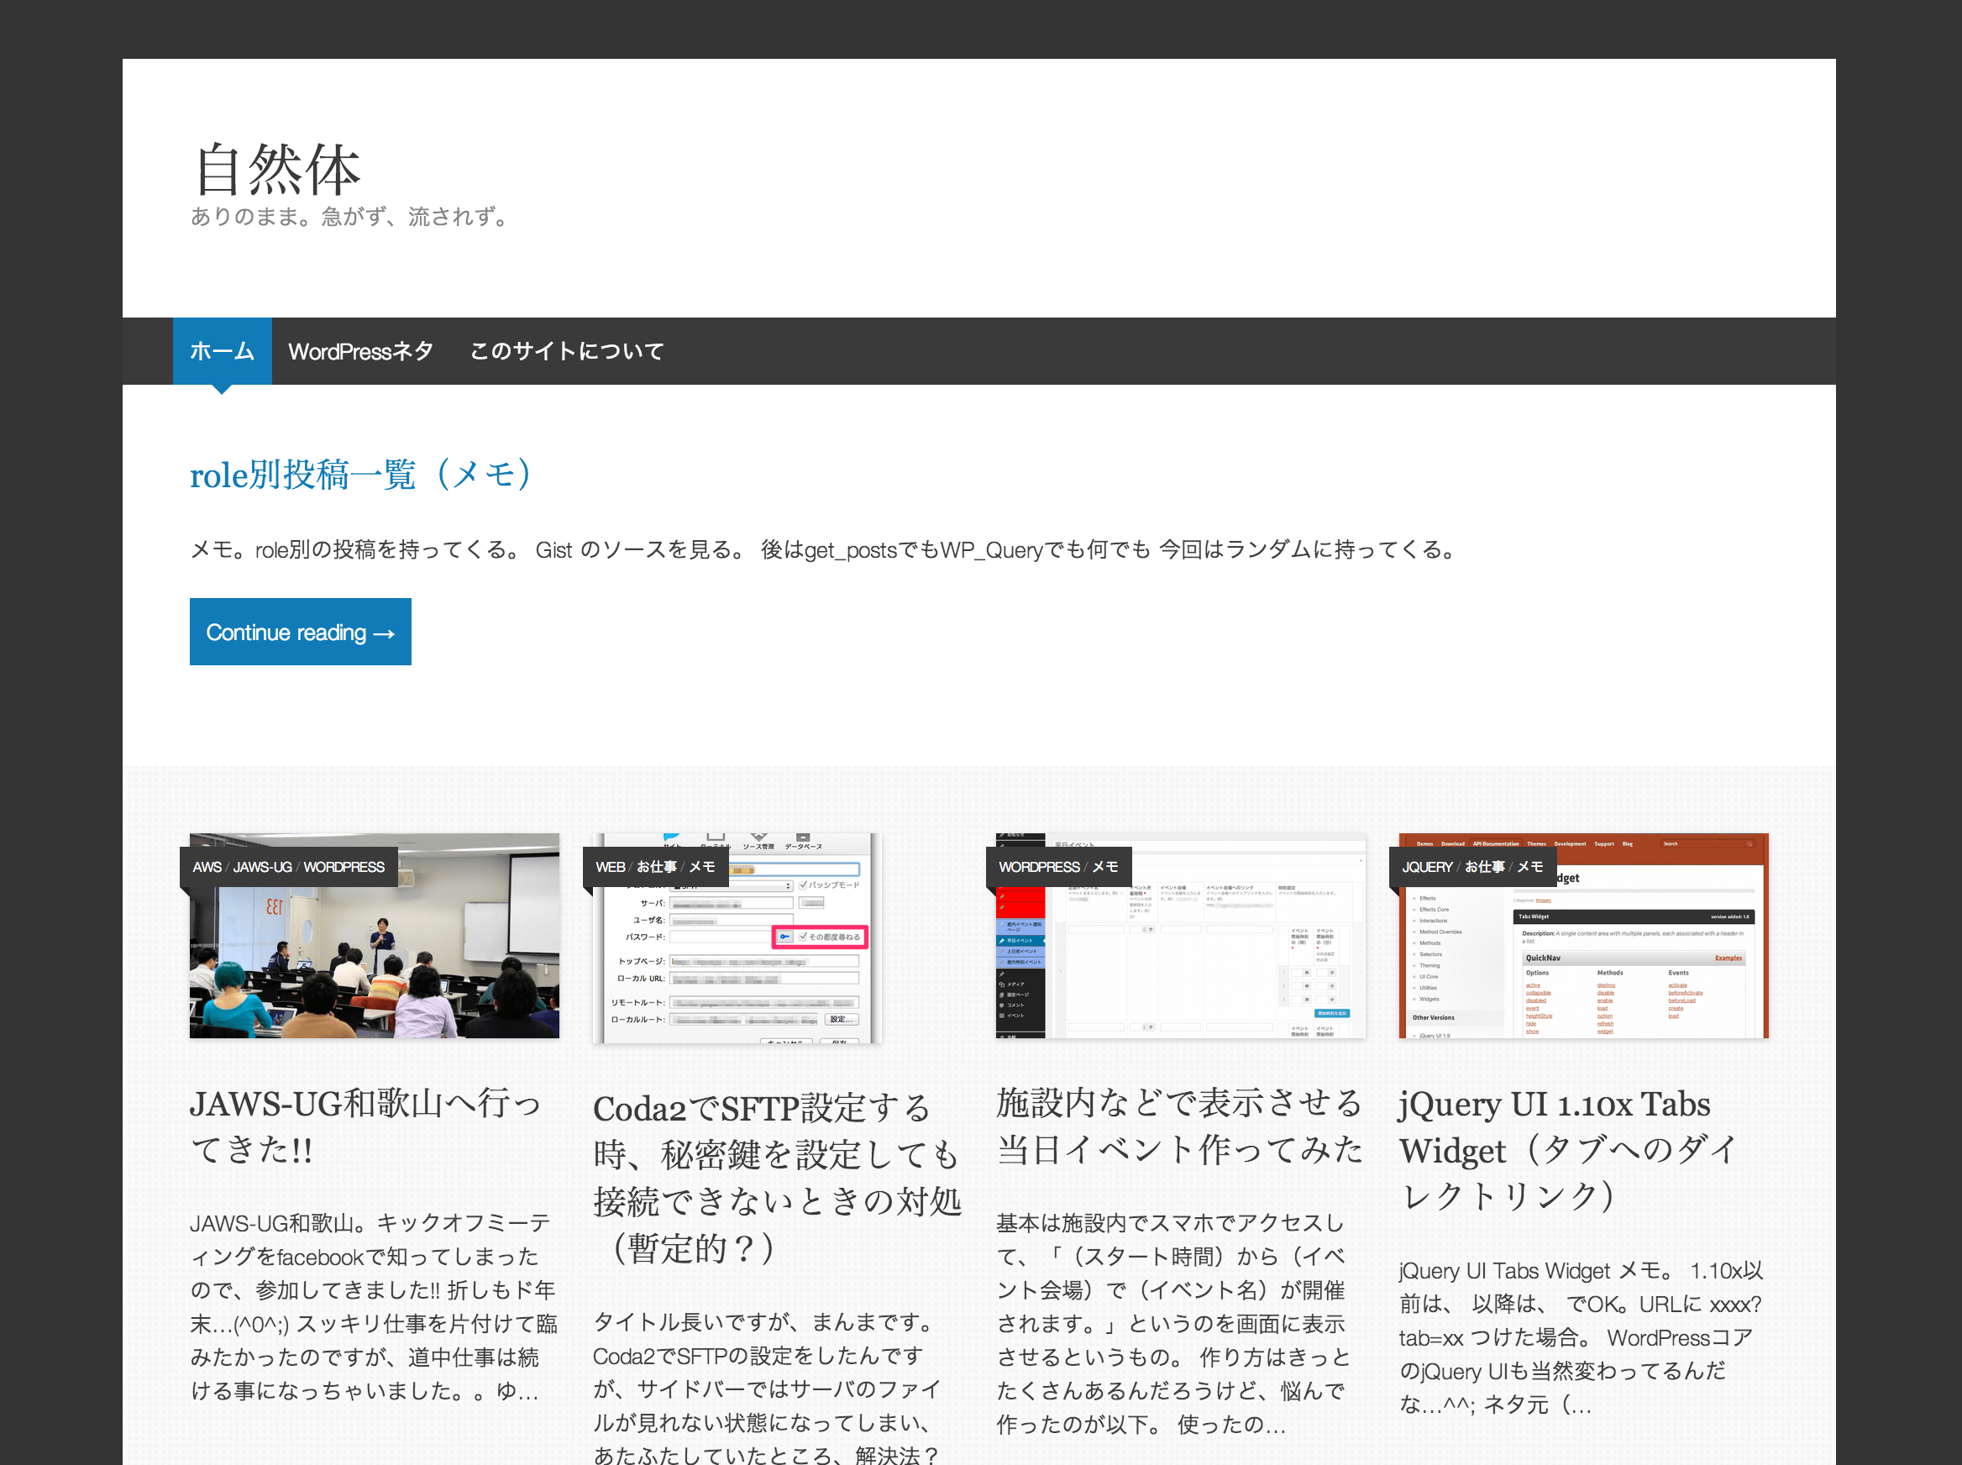Open the データベース icon in the Coda2 toolbar

tap(802, 839)
